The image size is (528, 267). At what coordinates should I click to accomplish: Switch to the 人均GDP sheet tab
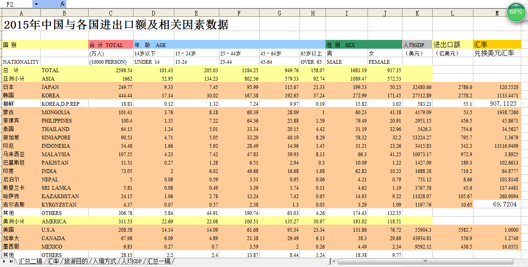[x=131, y=261]
